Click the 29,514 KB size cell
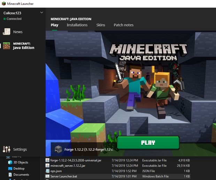This screenshot has height=180, width=216. [x=183, y=166]
